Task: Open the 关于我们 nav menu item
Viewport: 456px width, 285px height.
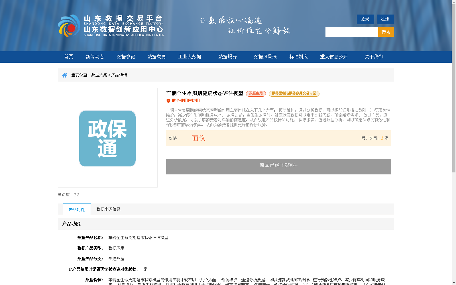Action: pos(374,57)
